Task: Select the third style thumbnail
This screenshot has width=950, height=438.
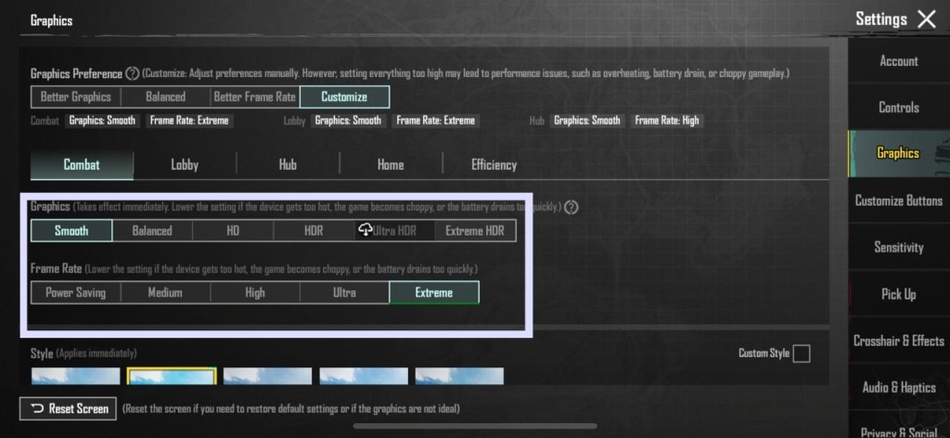Action: pos(268,376)
